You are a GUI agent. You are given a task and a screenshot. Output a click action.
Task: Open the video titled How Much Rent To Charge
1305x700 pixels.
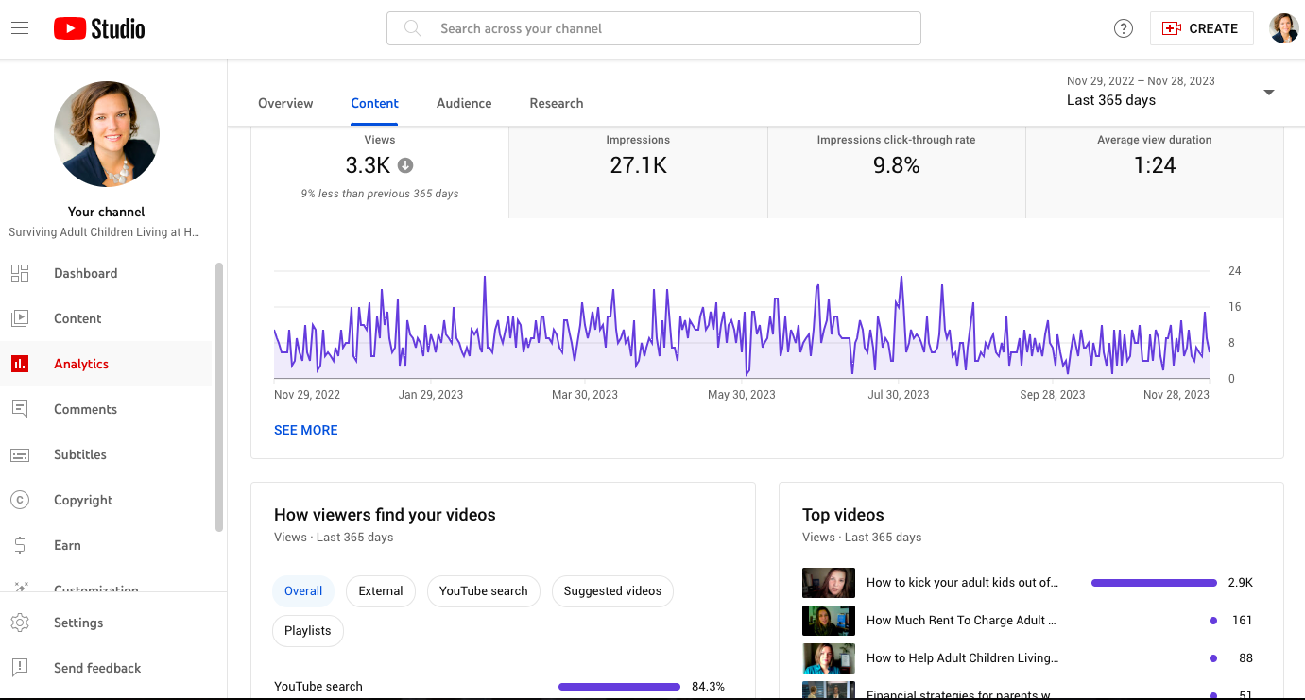pyautogui.click(x=961, y=620)
